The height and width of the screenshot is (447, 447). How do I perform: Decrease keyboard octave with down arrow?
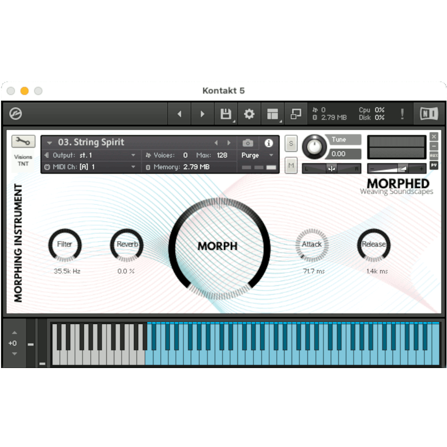tap(14, 354)
